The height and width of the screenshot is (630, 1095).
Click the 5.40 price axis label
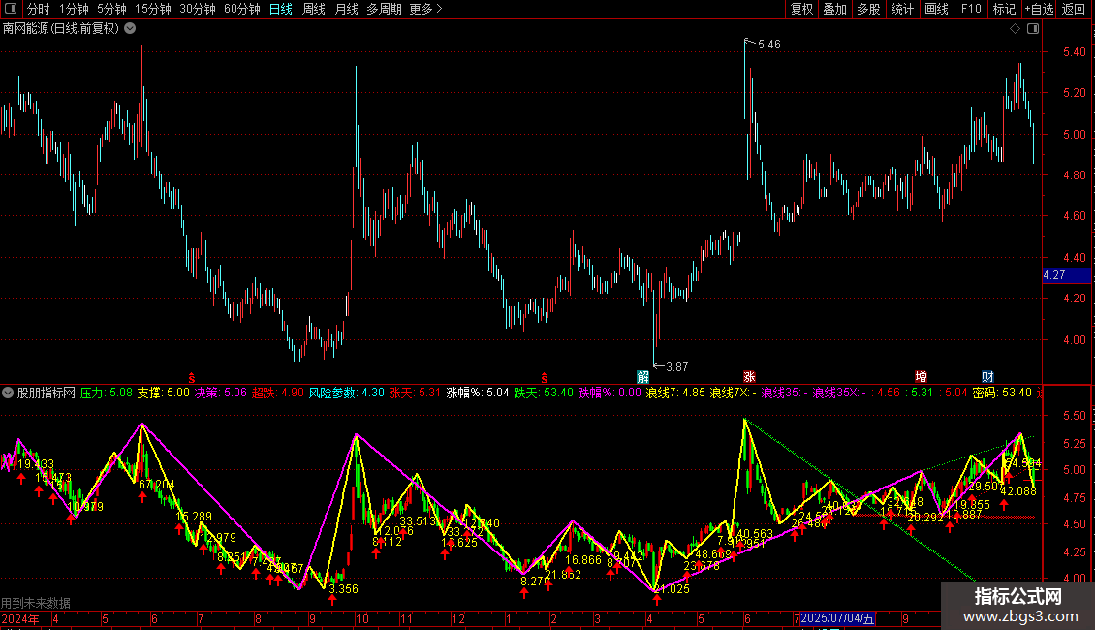pos(1074,52)
